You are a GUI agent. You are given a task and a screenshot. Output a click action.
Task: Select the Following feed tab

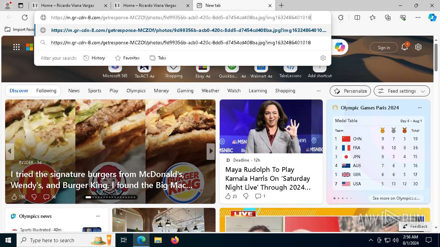pyautogui.click(x=46, y=91)
